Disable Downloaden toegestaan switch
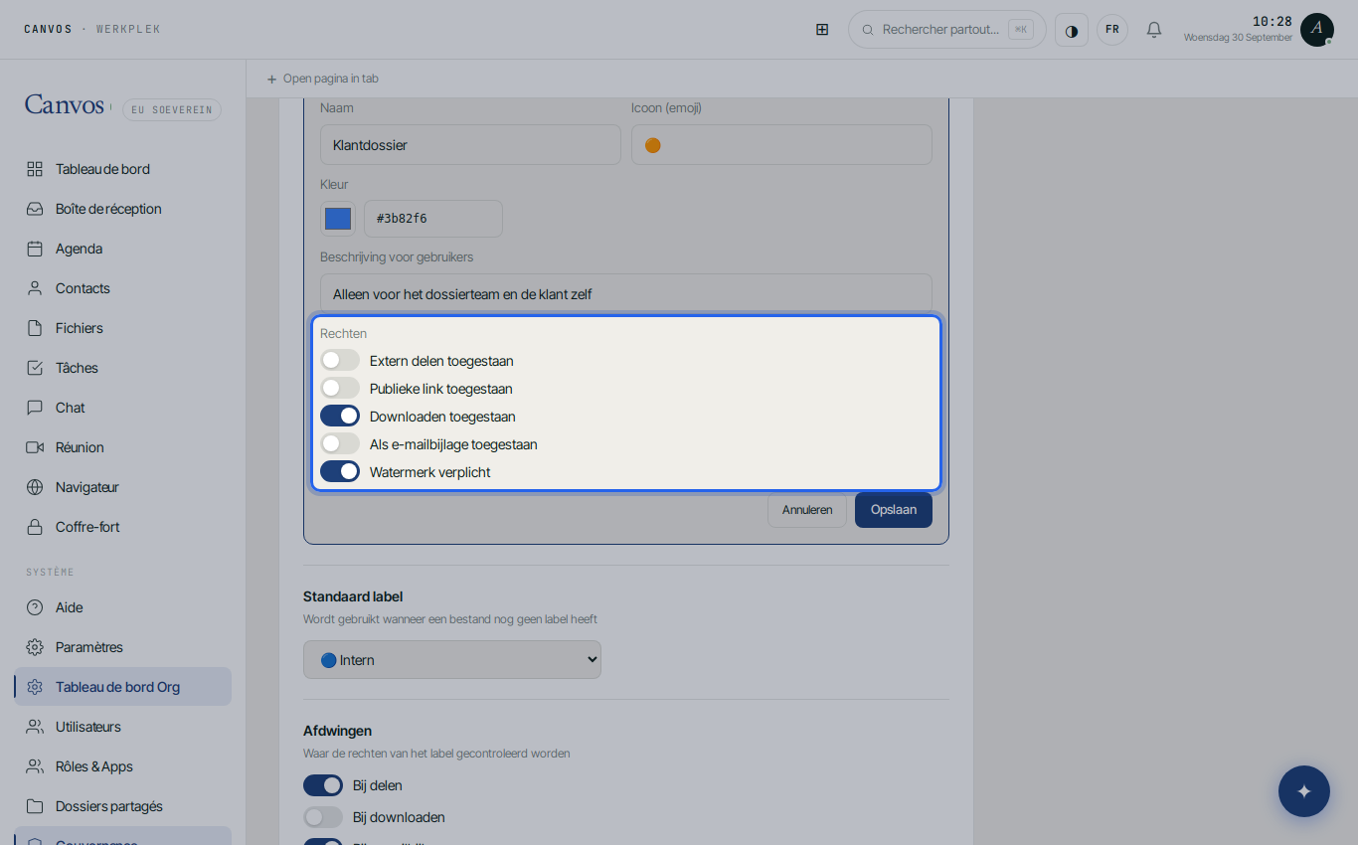 coord(340,416)
